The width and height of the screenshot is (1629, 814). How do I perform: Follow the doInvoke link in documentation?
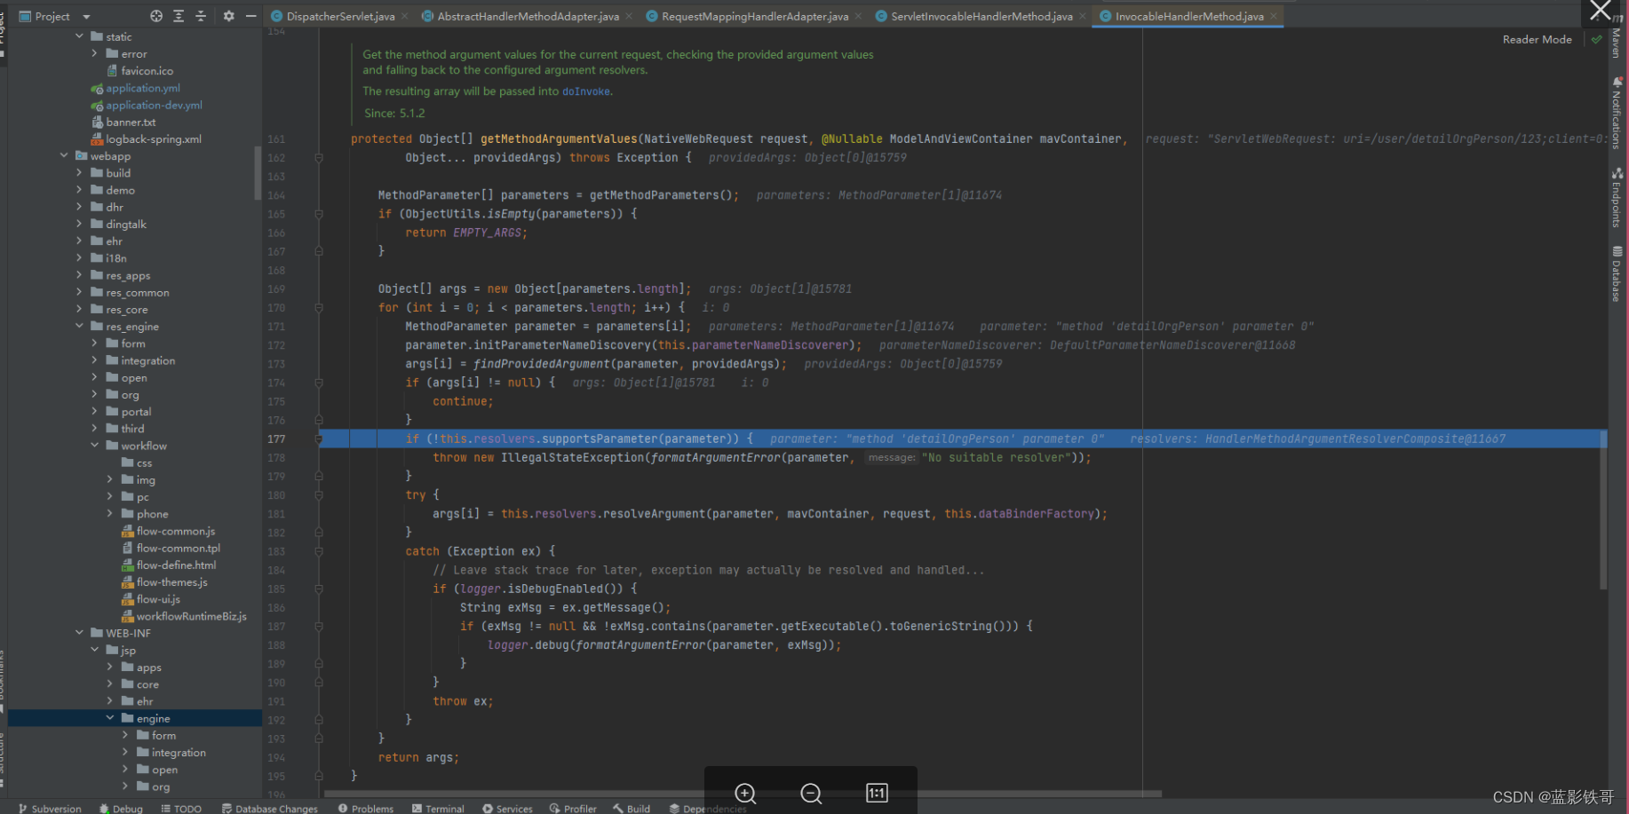586,91
